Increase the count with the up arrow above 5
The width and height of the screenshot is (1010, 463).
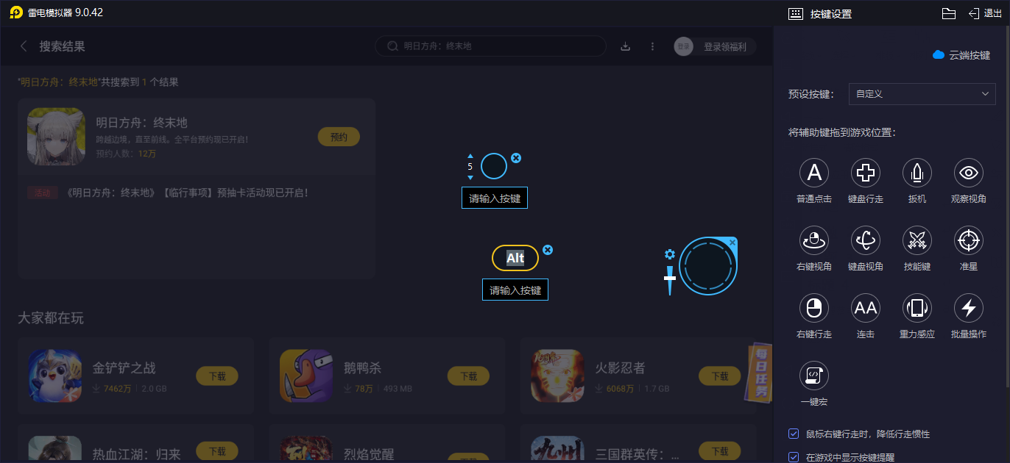click(470, 156)
